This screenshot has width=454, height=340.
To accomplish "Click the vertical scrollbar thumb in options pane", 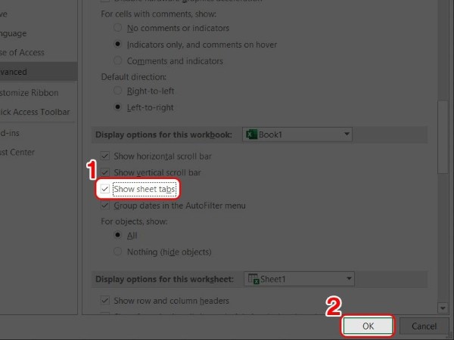I will (443, 137).
